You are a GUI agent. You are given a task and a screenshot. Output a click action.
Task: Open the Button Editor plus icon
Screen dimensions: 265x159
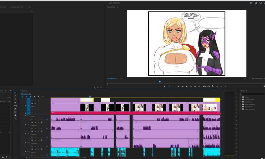264,86
